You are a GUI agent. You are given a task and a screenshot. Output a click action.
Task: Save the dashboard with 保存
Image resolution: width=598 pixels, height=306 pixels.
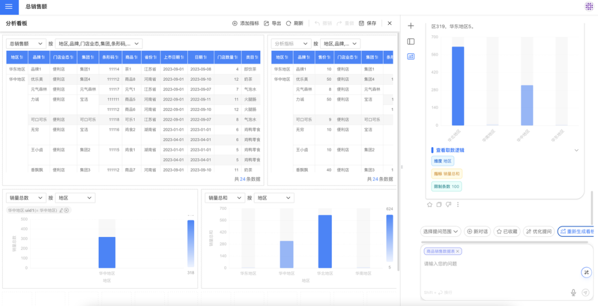click(x=368, y=23)
